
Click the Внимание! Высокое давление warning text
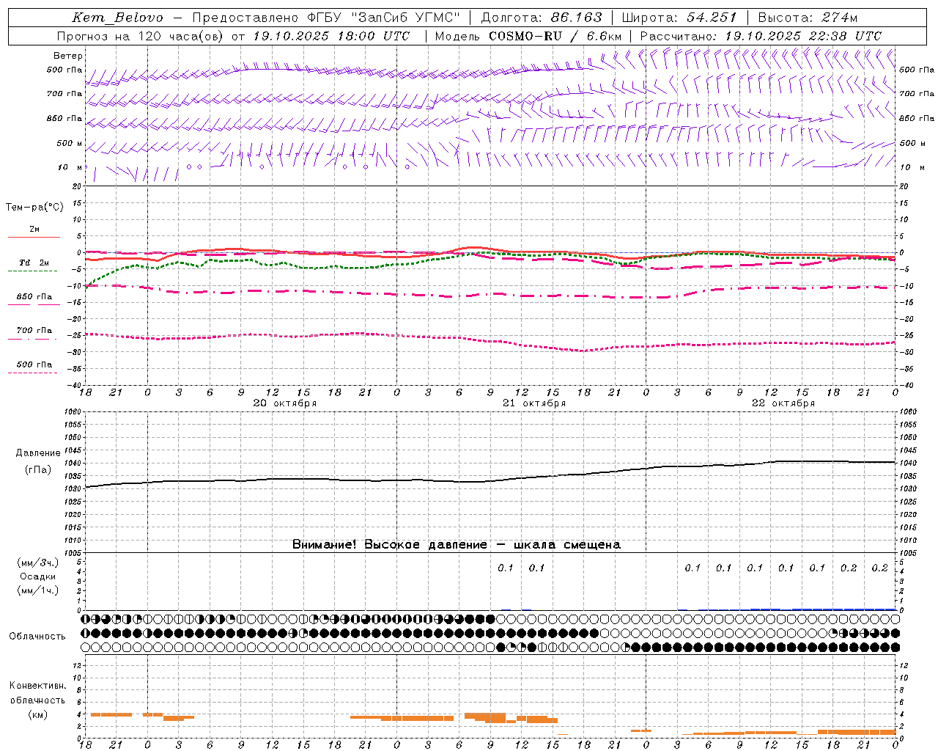[457, 544]
